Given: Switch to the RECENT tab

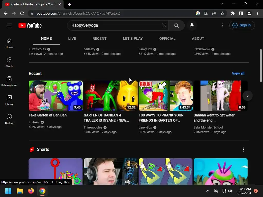Looking at the screenshot, I should (x=99, y=38).
